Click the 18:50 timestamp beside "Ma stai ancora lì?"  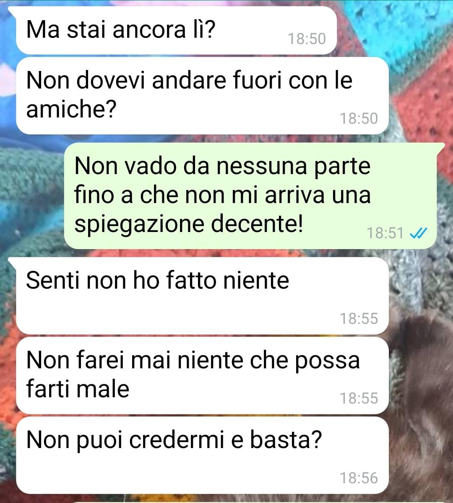307,39
